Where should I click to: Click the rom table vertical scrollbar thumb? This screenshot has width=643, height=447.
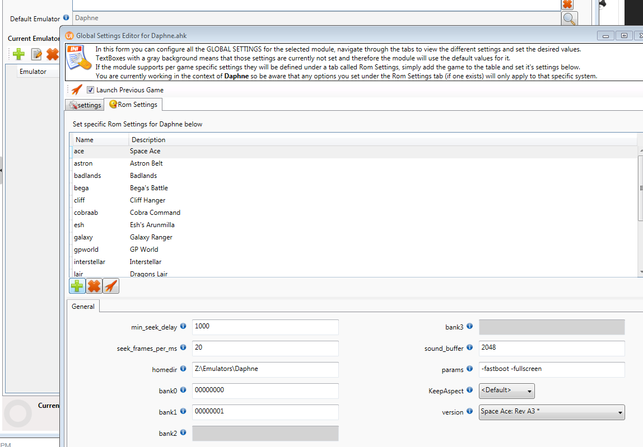(x=641, y=188)
